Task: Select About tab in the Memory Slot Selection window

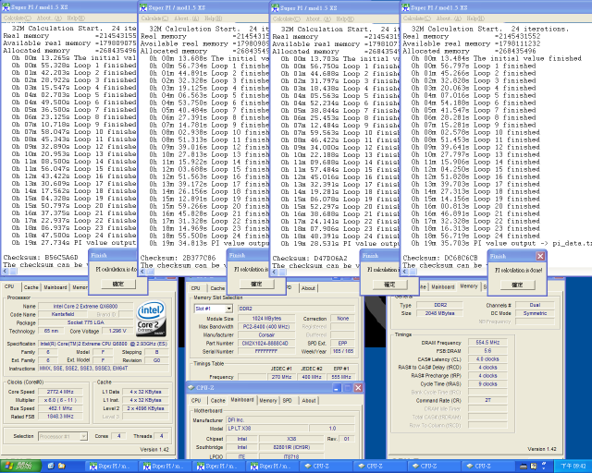Action: pos(308,288)
